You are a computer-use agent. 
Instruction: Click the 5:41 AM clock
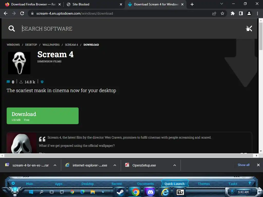click(243, 192)
